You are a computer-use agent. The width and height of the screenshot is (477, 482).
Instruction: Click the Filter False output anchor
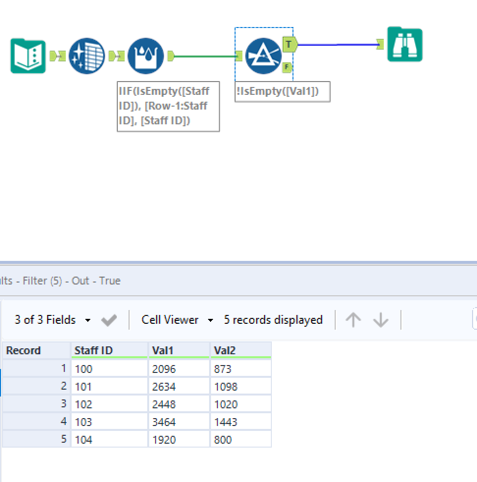point(287,67)
